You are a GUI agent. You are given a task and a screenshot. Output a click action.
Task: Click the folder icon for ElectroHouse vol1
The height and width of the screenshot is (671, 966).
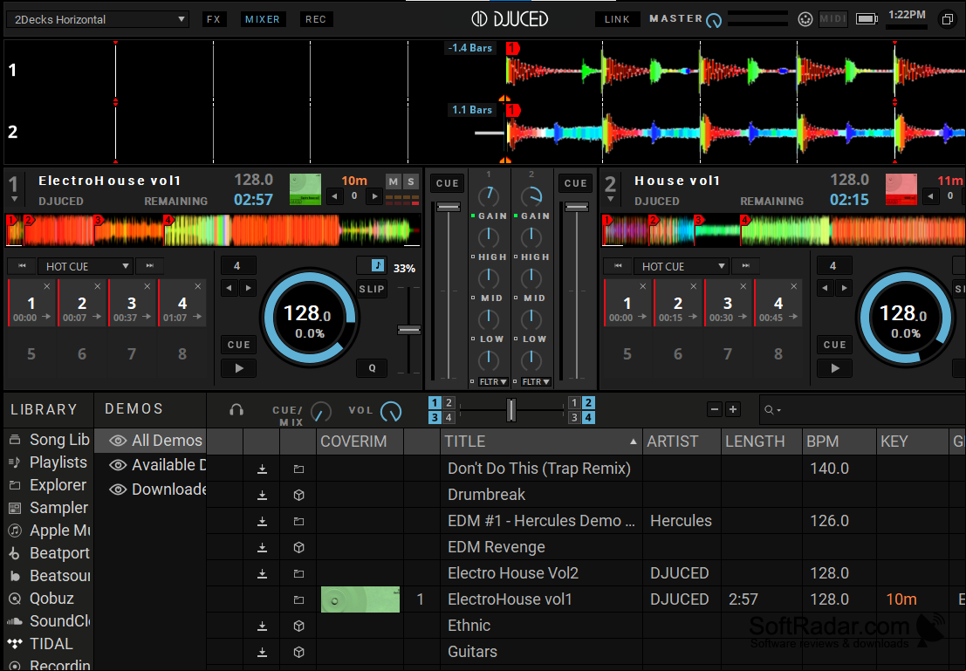[x=298, y=599]
